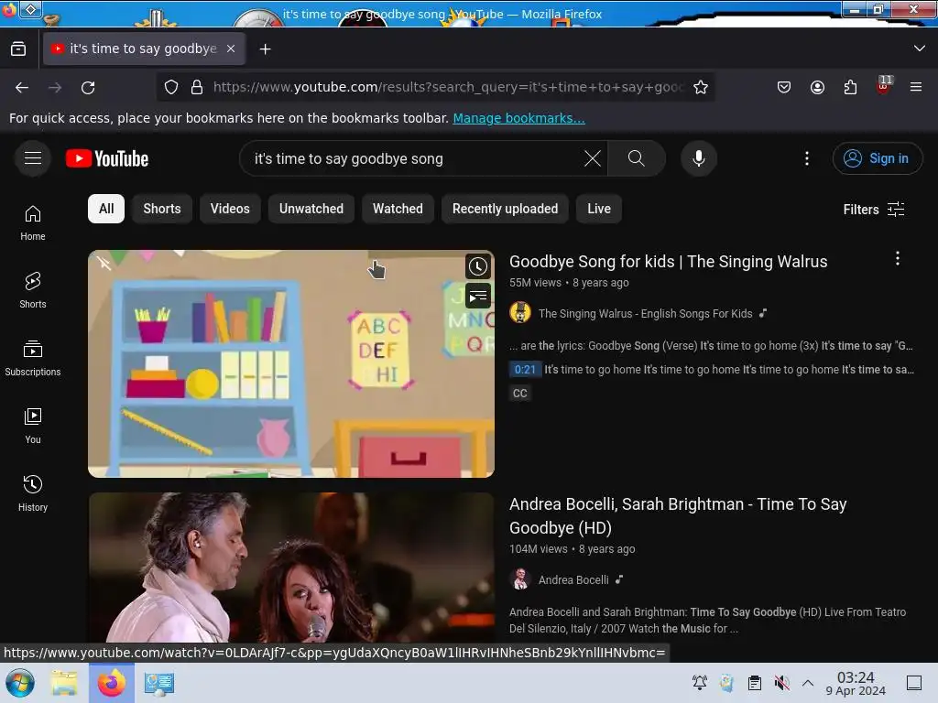This screenshot has width=938, height=703.
Task: Open YouTube settings three-dot menu
Action: point(806,158)
